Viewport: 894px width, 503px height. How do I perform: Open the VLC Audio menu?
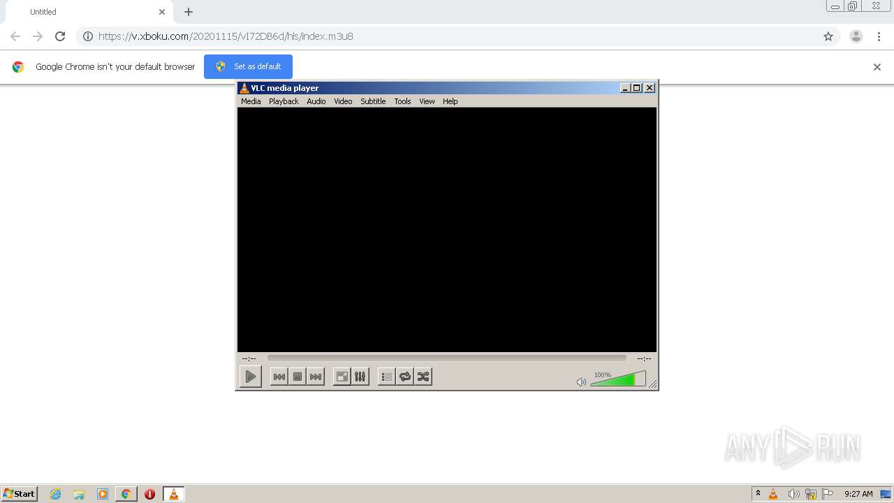pos(316,101)
